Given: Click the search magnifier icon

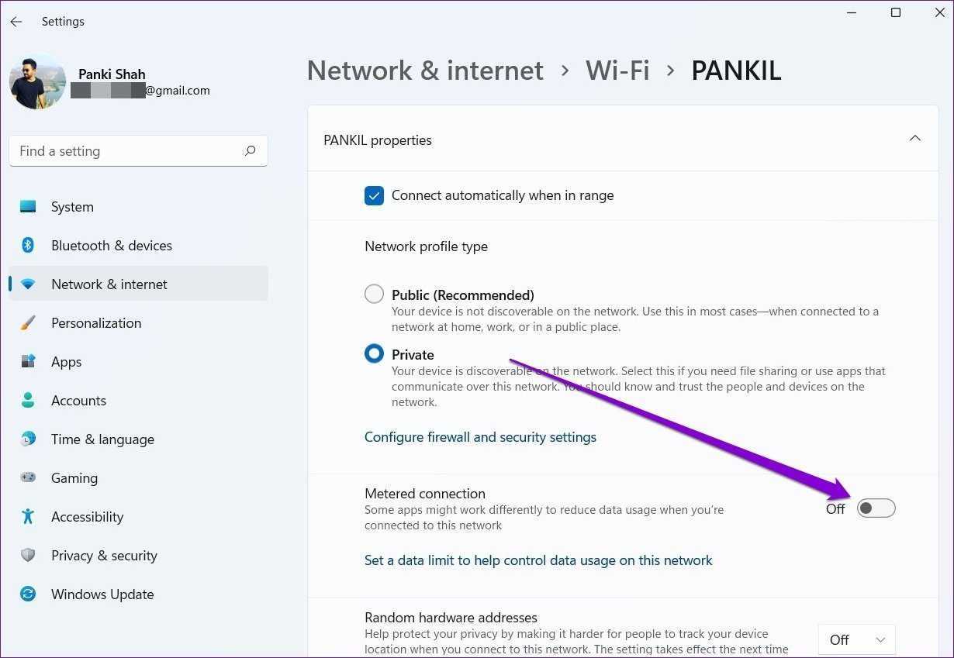Looking at the screenshot, I should [x=250, y=151].
